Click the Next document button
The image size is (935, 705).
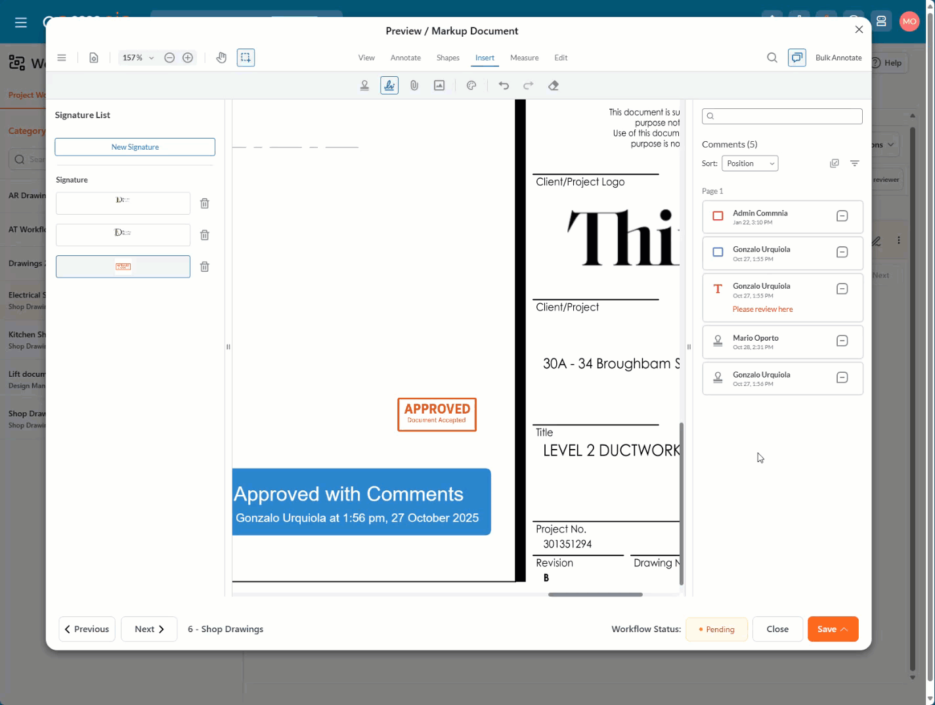coord(149,629)
